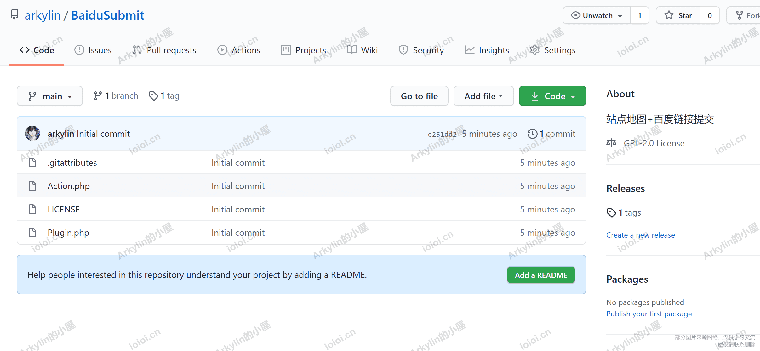Click the GPL-2.0 License scale icon
760x351 pixels.
pyautogui.click(x=611, y=143)
